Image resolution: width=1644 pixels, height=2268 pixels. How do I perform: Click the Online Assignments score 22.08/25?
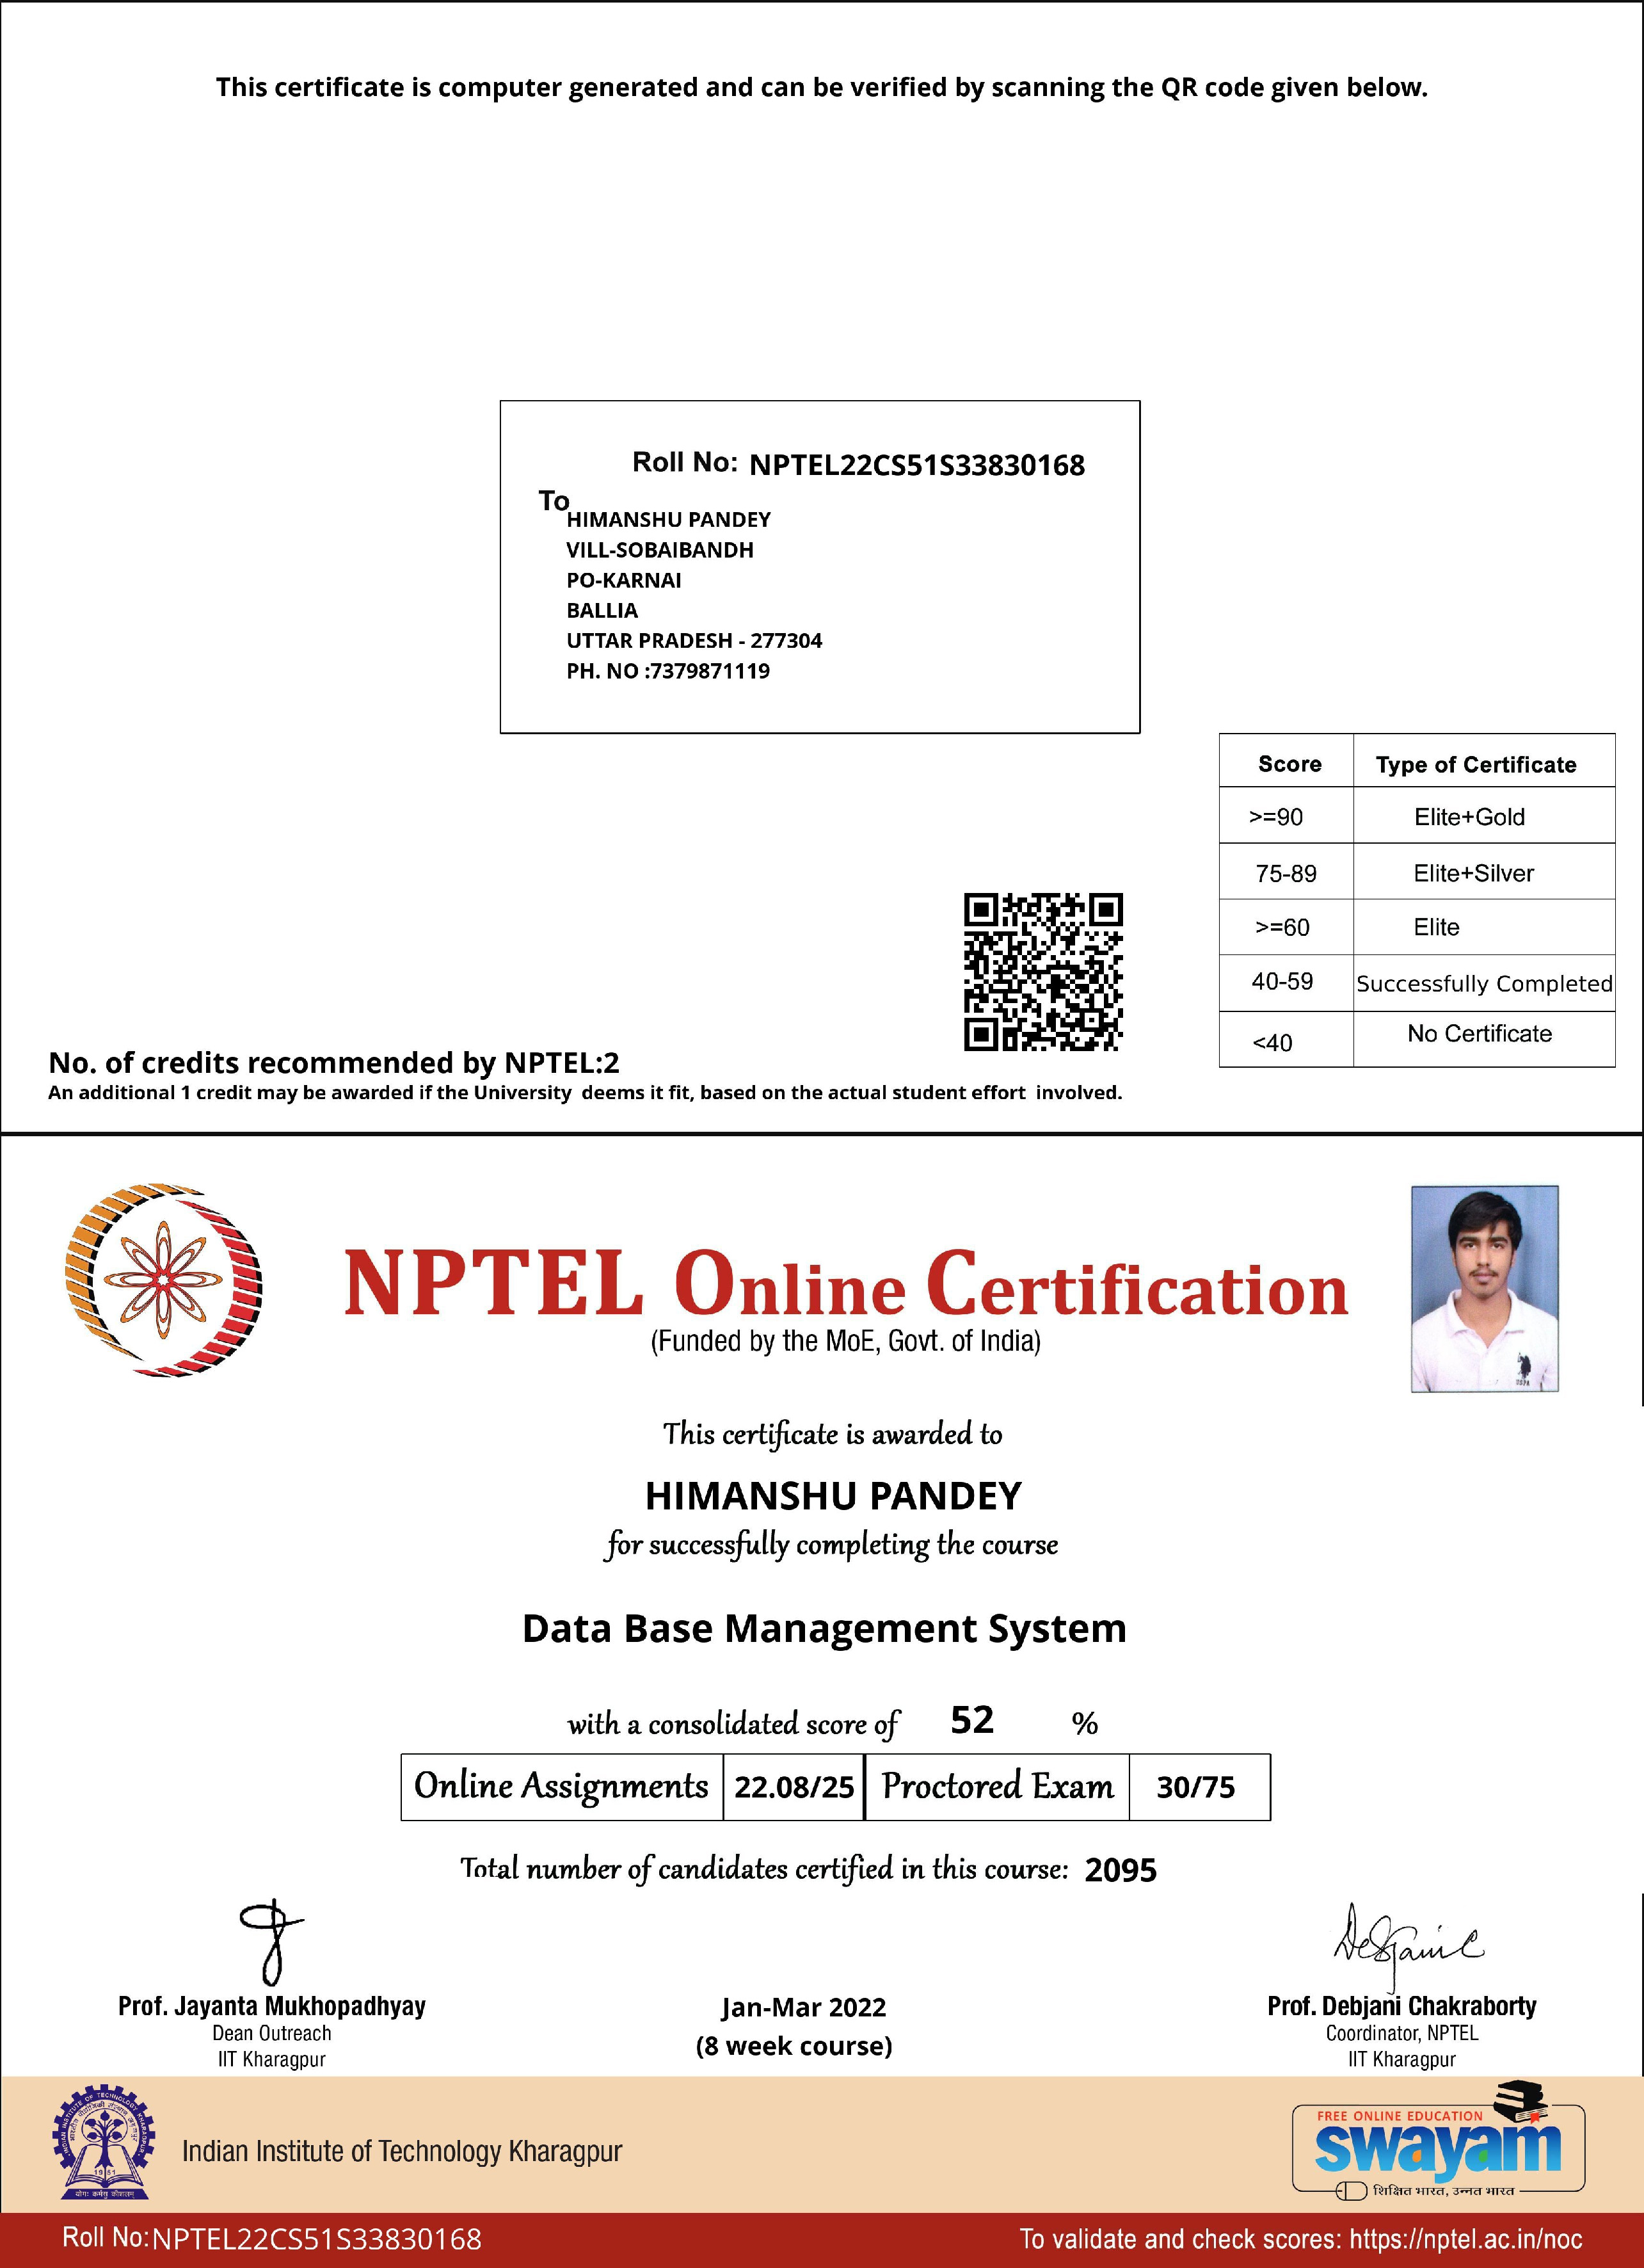click(x=795, y=1787)
